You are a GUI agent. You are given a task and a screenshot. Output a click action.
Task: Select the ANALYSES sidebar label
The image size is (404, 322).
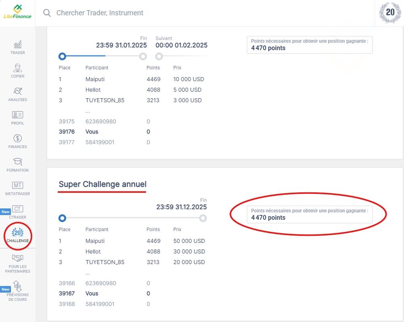(x=17, y=100)
